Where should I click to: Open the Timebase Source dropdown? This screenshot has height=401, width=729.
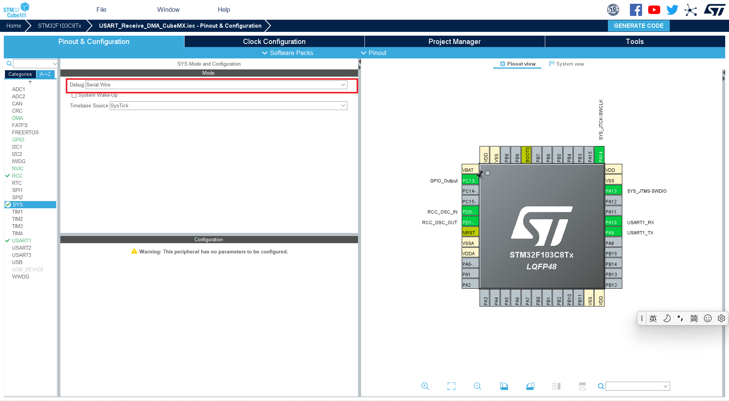[228, 106]
